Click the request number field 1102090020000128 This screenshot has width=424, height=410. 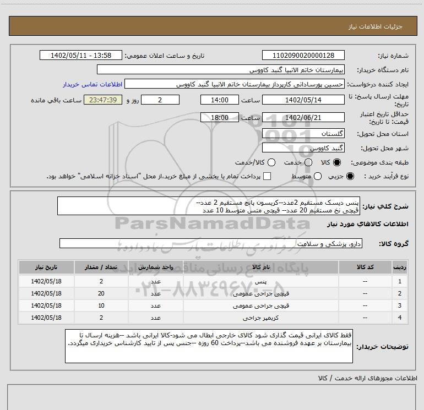[x=303, y=55]
